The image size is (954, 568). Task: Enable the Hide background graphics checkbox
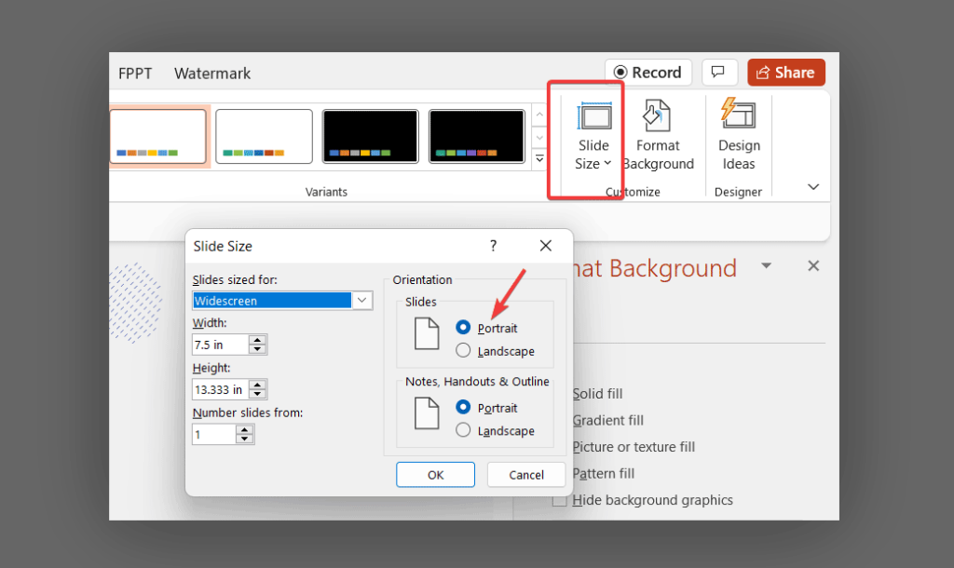coord(559,500)
